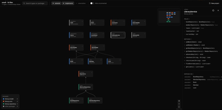Click library.core orange legend swatch

tap(4, 101)
